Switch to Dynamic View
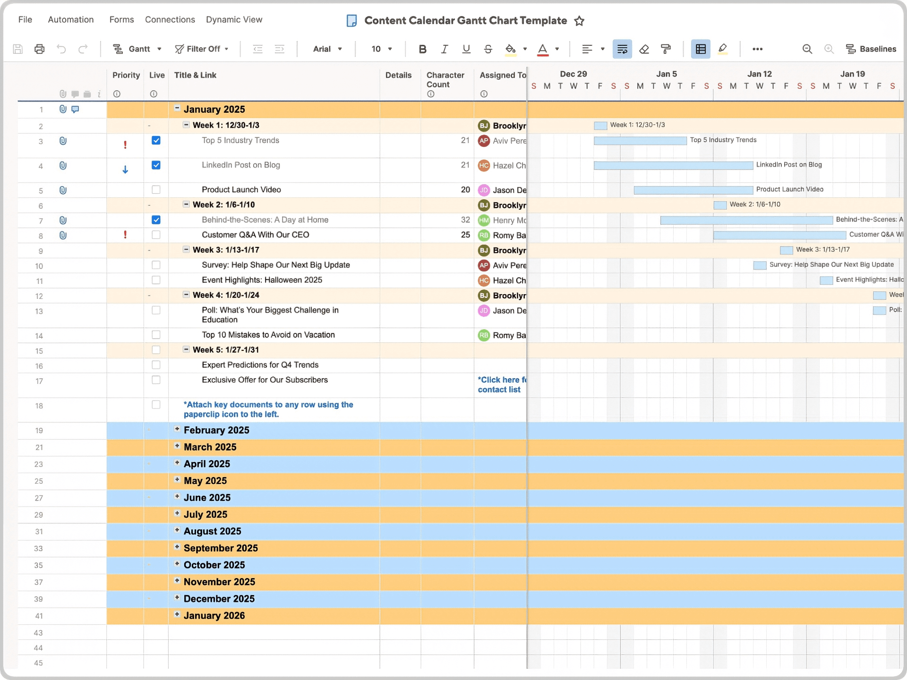This screenshot has height=680, width=907. pyautogui.click(x=234, y=19)
